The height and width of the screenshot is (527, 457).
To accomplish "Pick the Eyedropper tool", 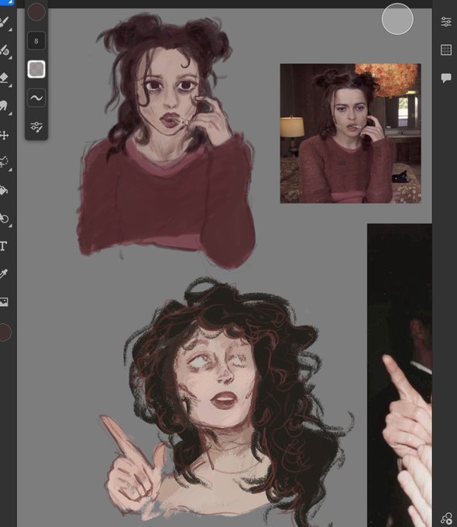I will coord(3,274).
